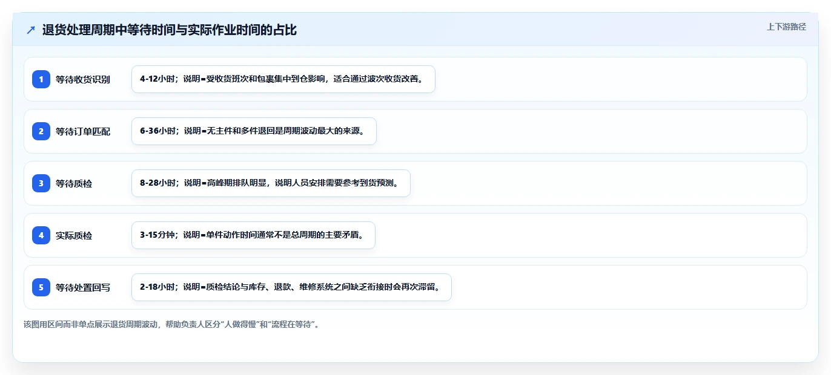Open the 4-12小时 description box
The image size is (831, 375).
[283, 79]
